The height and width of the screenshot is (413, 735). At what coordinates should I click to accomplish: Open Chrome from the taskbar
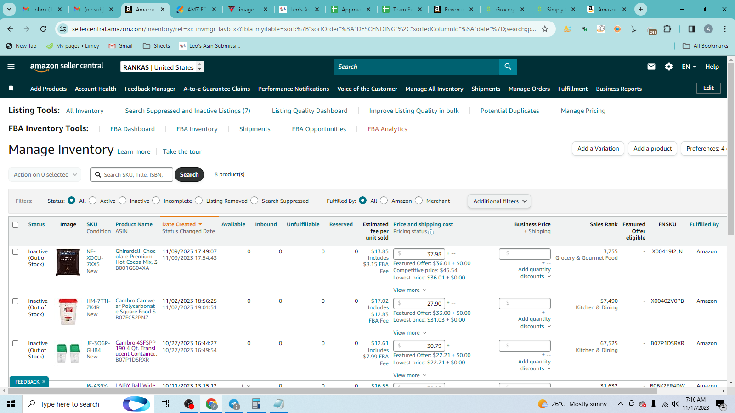[x=211, y=404]
